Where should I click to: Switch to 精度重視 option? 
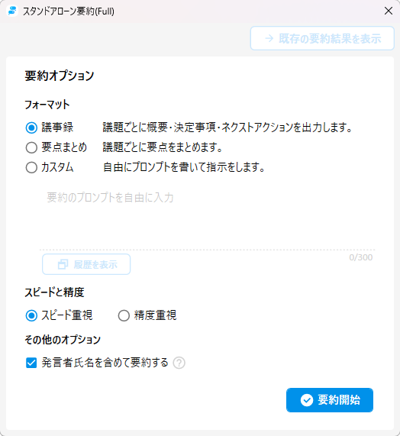coord(124,315)
